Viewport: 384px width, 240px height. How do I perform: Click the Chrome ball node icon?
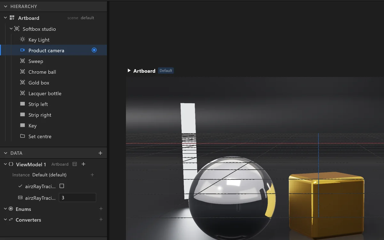[22, 72]
